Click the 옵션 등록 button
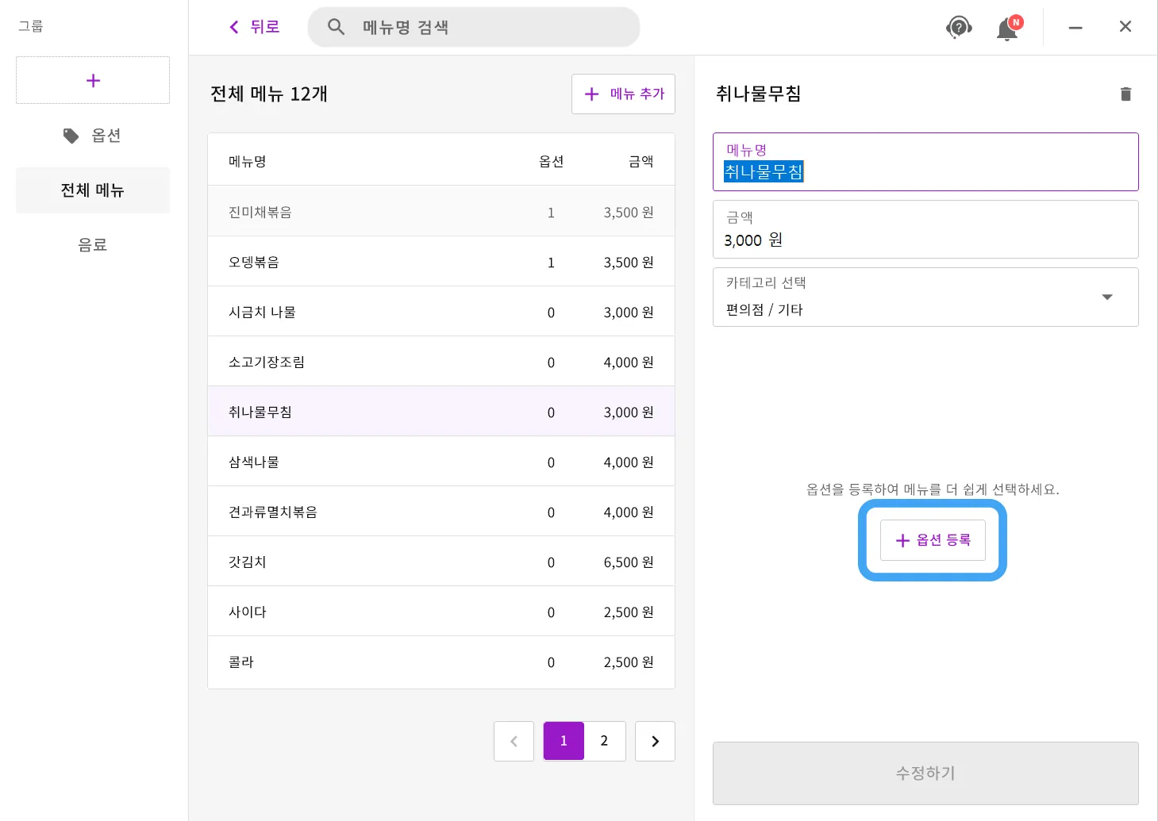This screenshot has height=821, width=1158. [933, 540]
